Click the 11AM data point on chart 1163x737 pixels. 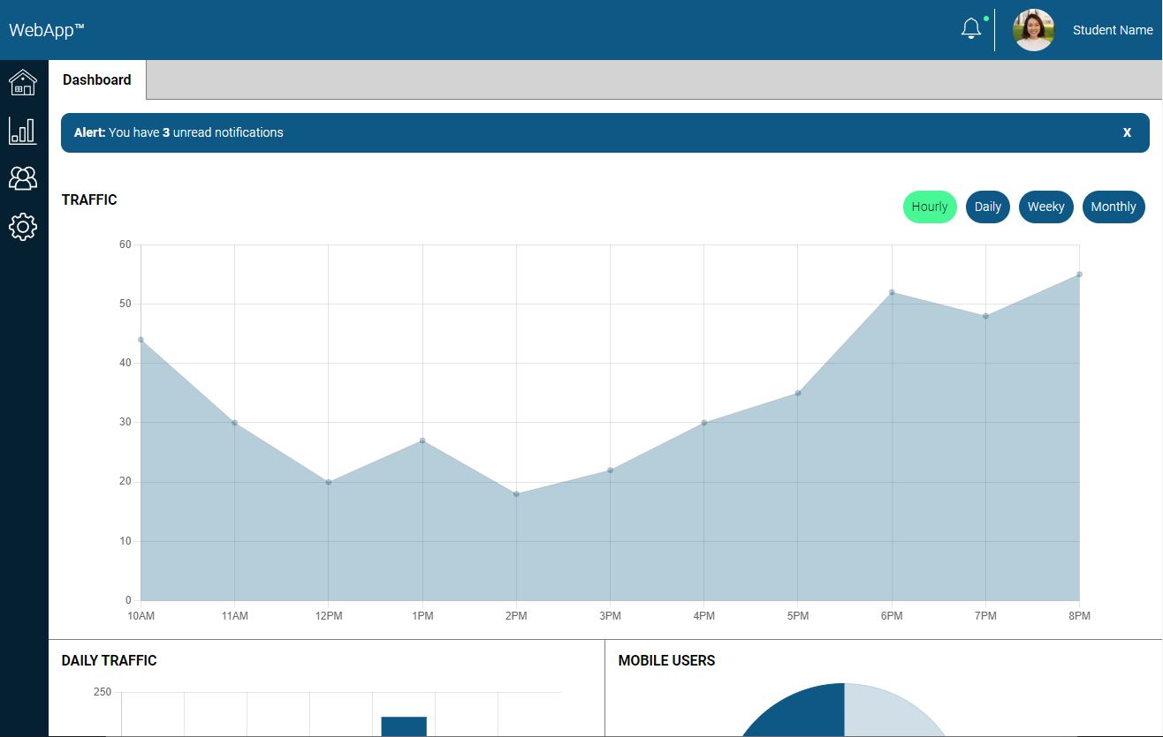coord(234,423)
